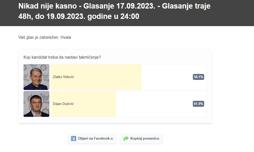The height and width of the screenshot is (152, 254).
Task: Click Dejan Dulović's yellow progress bar
Action: [x=83, y=104]
